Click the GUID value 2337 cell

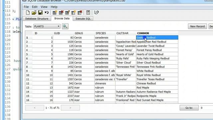coord(63,96)
